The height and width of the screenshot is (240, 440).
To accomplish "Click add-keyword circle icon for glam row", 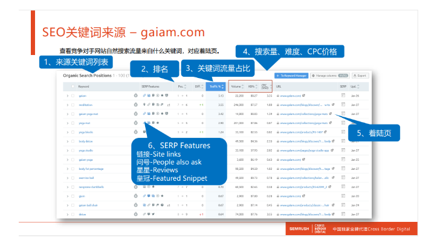I will [136, 196].
